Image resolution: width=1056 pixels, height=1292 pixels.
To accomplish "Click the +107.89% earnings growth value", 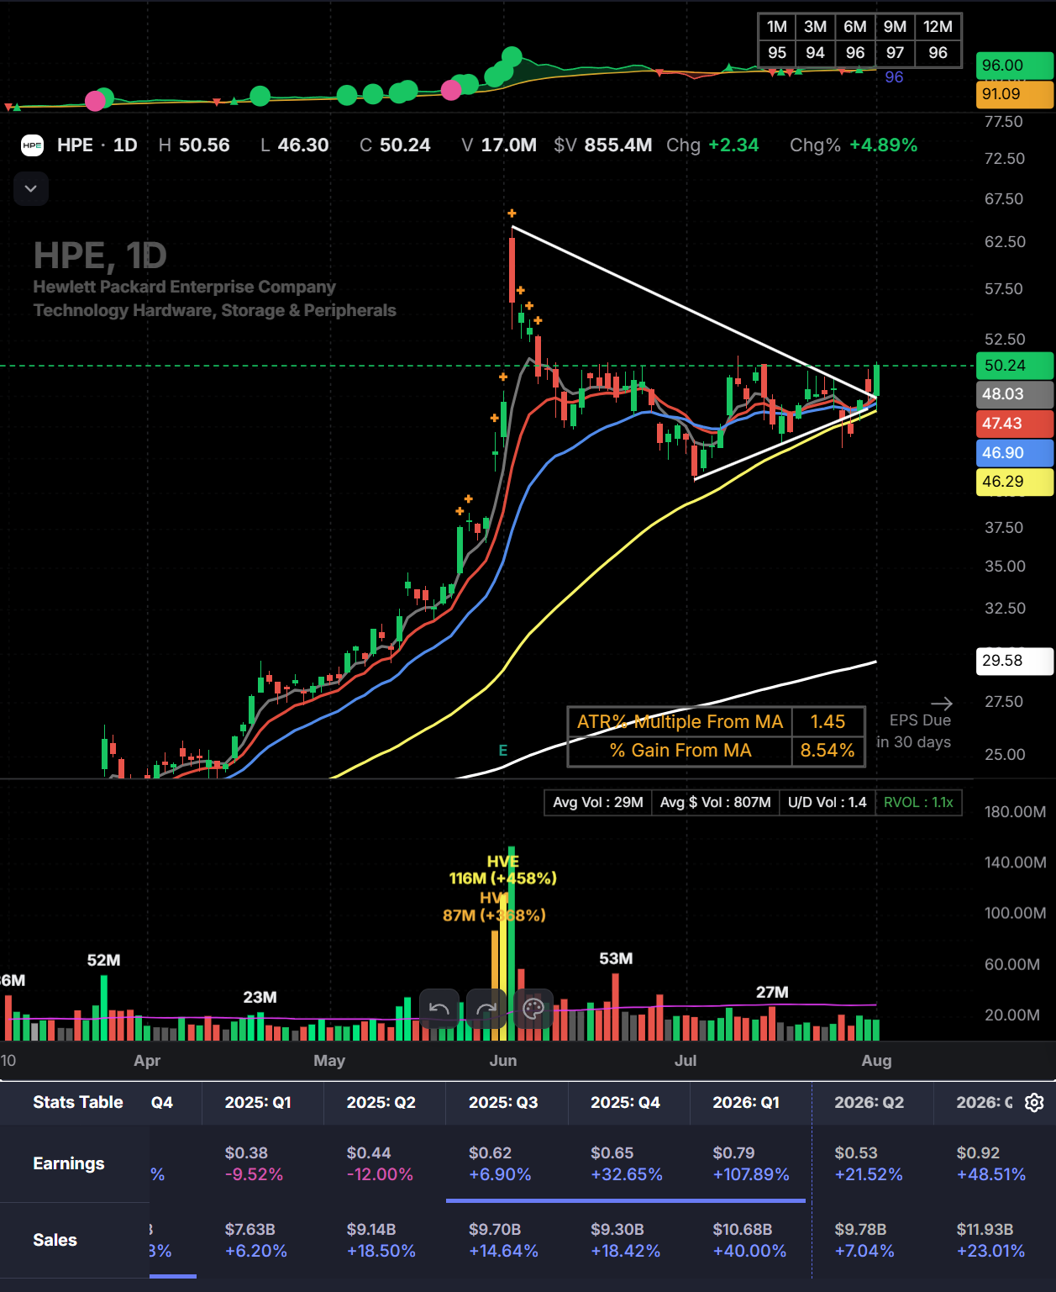I will pyautogui.click(x=751, y=1174).
